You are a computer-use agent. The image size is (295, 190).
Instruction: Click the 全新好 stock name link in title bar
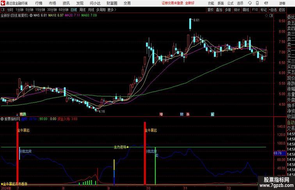coord(190,3)
